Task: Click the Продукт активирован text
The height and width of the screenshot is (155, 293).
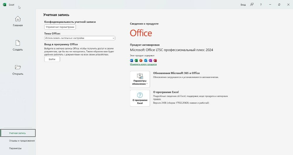Action: pos(145,45)
